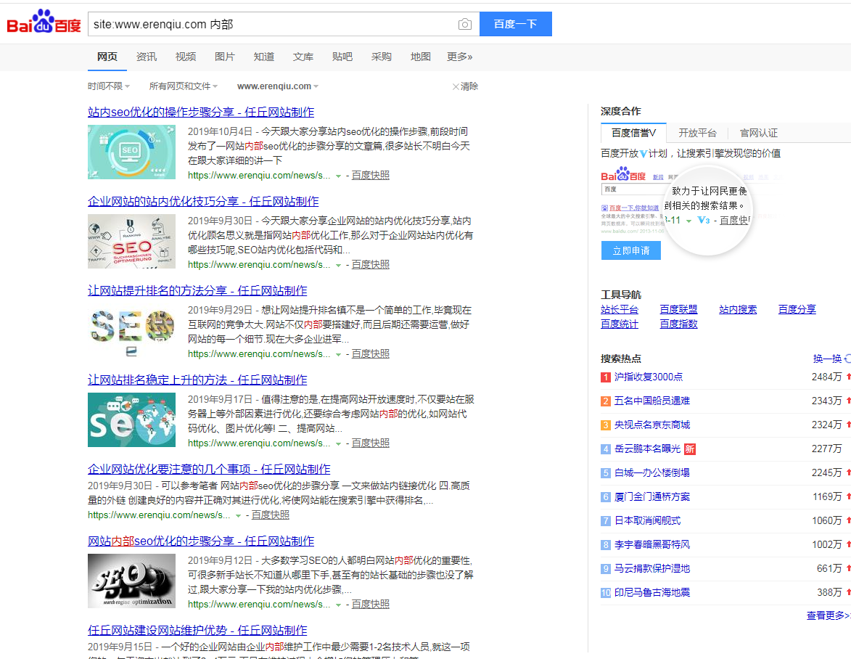This screenshot has width=851, height=659.
Task: Click the search query input field
Action: pos(272,24)
